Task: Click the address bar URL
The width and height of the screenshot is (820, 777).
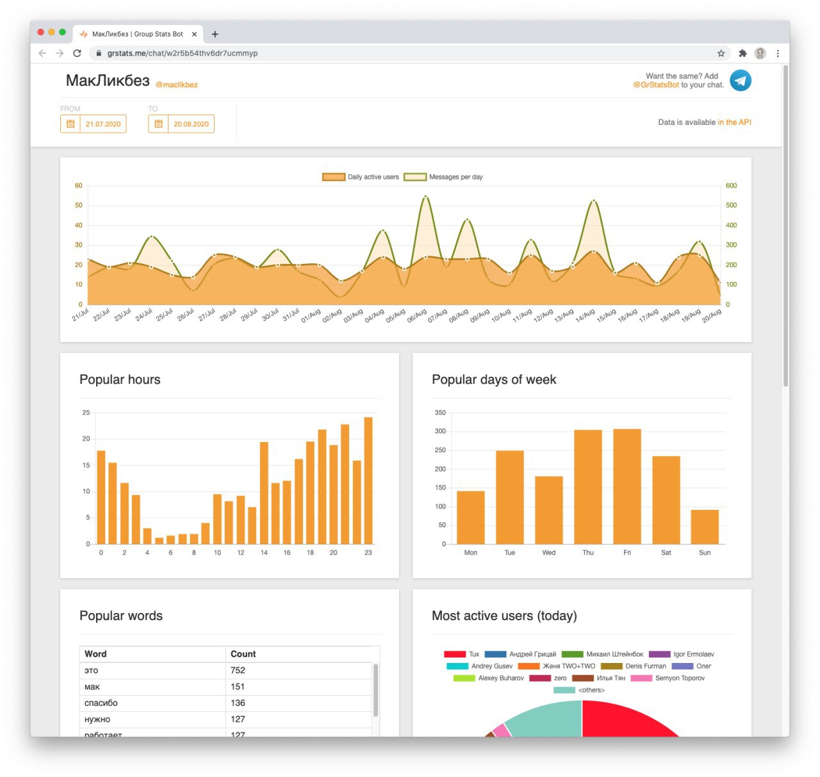Action: click(183, 53)
